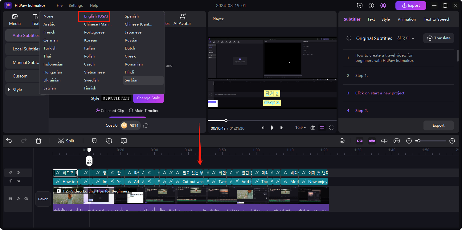Zoom out timeline with minus icon
462x230 pixels.
(x=409, y=141)
